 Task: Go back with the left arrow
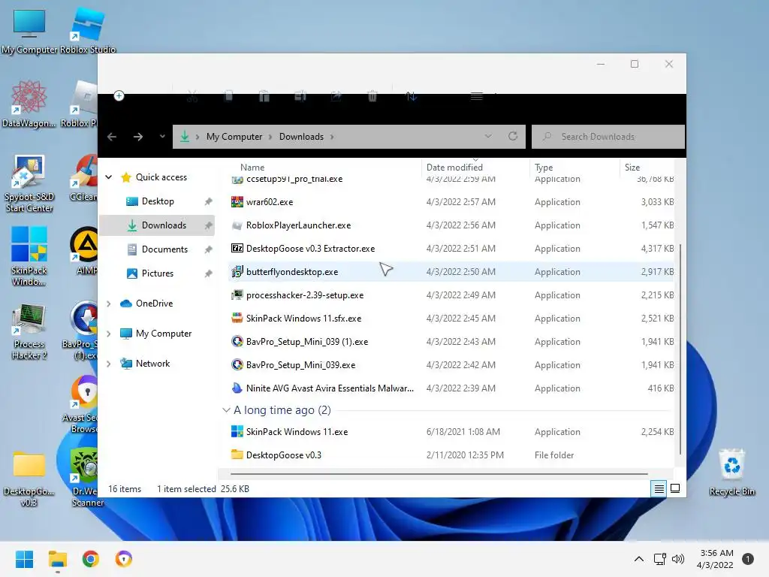pyautogui.click(x=112, y=137)
